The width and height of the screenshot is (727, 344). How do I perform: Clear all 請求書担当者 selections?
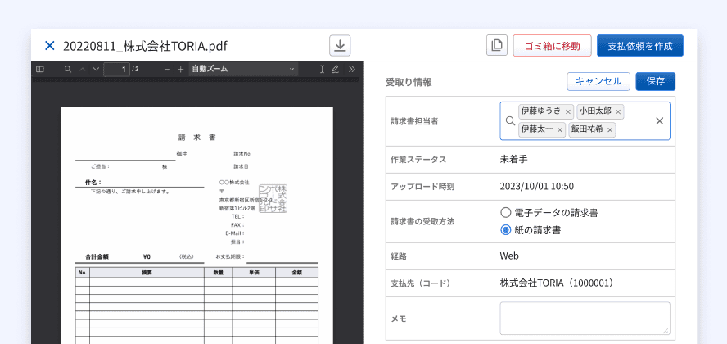[659, 121]
